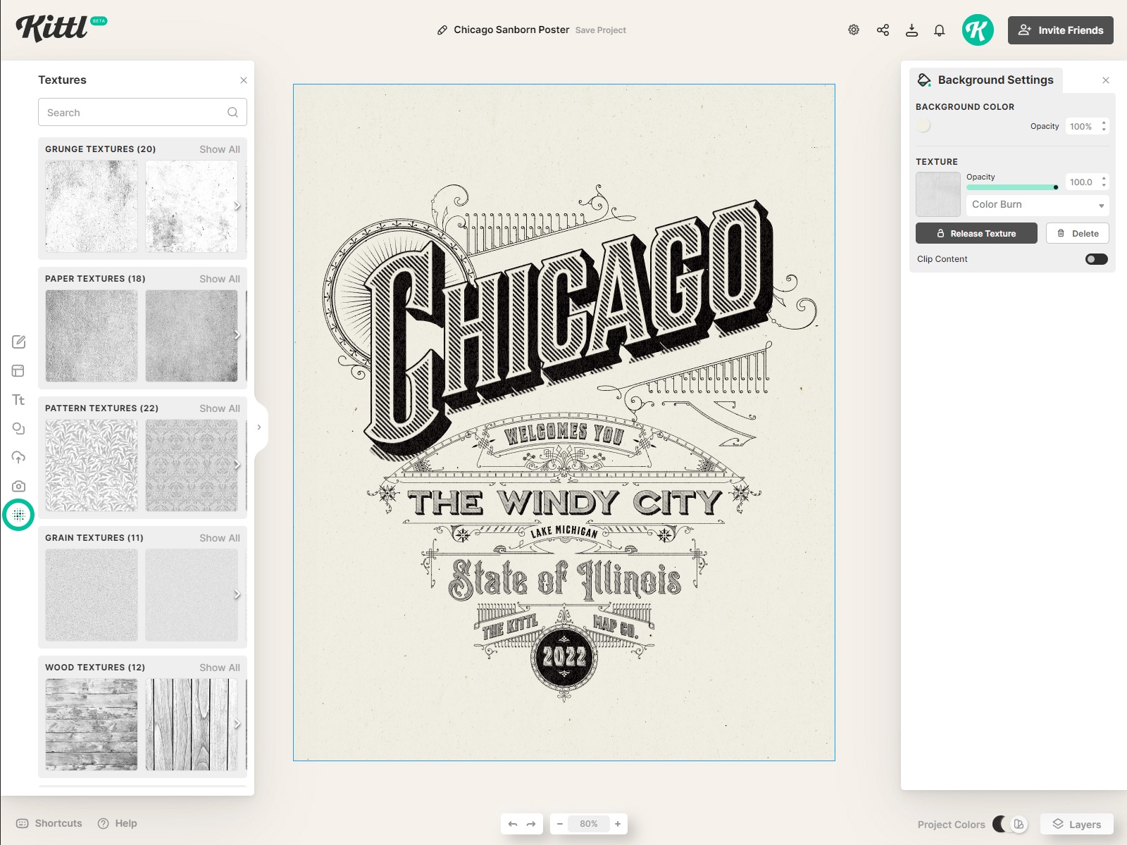
Task: Click the notifications bell icon
Action: point(939,30)
